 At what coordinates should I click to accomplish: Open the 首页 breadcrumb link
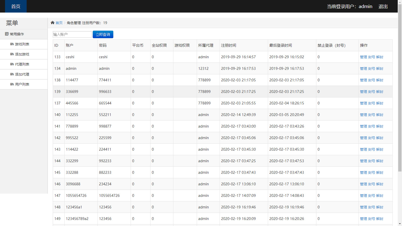[59, 23]
